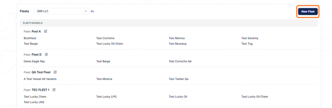Choose Test Lucky Oil Chem in Pool A
Viewport: 332px width, 108px height.
pyautogui.click(x=110, y=44)
